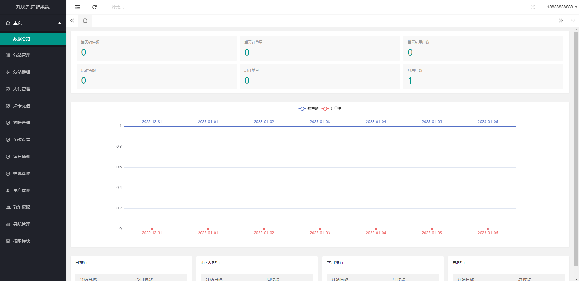The image size is (579, 281).
Task: Open tab options dropdown chevron
Action: pos(573,21)
